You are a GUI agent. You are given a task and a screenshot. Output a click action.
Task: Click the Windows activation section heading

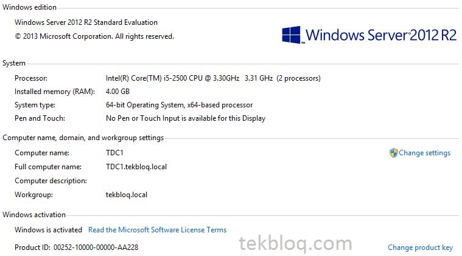click(x=34, y=215)
